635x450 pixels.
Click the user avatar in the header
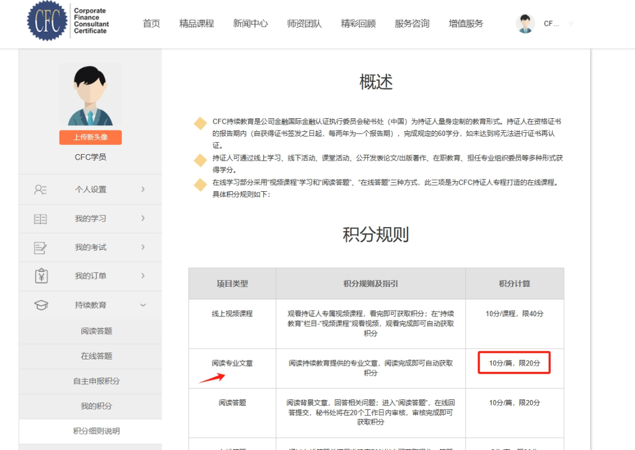point(525,24)
